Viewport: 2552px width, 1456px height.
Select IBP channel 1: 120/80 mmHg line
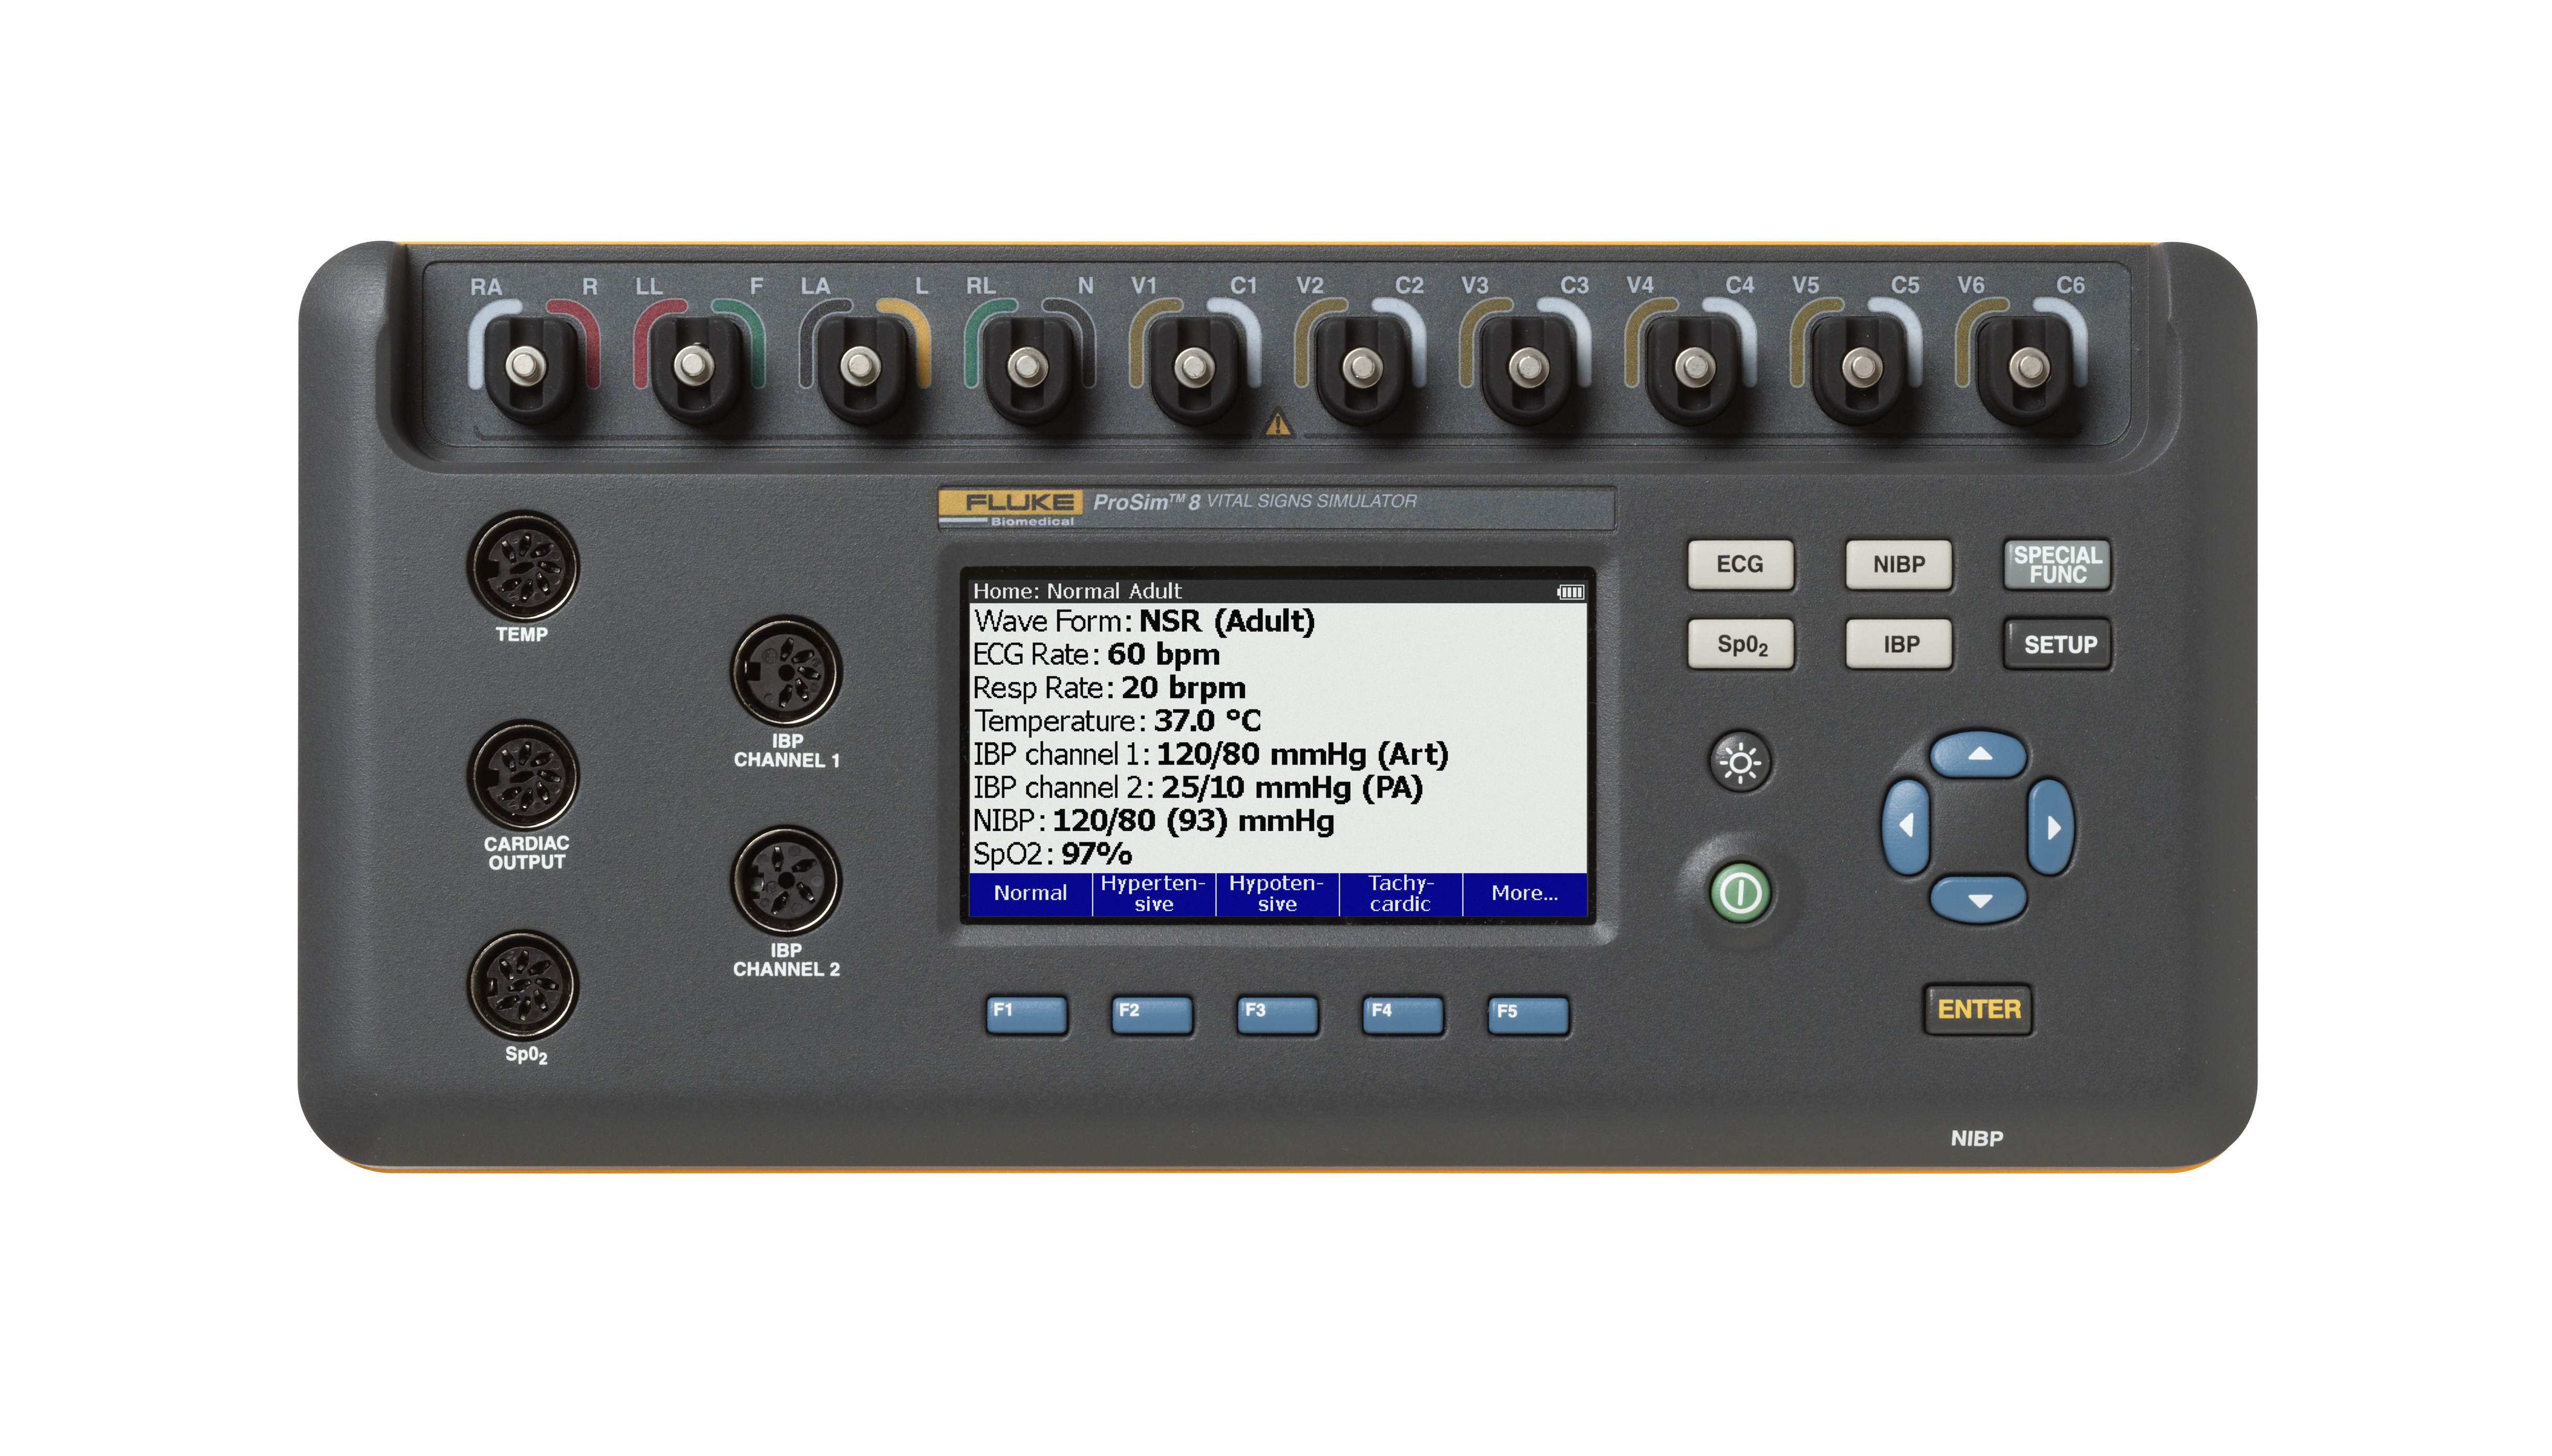pos(1210,754)
